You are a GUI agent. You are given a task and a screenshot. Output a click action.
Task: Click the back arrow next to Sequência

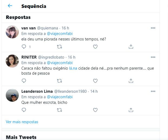pos(10,6)
